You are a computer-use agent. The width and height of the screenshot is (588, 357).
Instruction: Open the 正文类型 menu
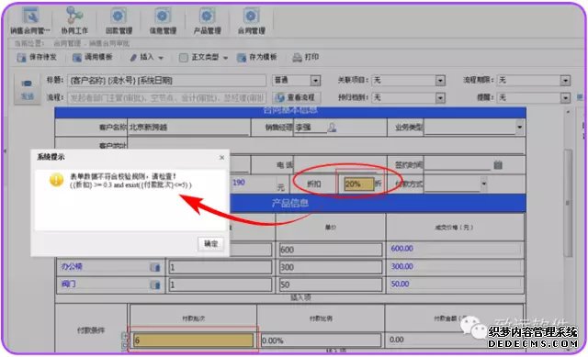[204, 57]
